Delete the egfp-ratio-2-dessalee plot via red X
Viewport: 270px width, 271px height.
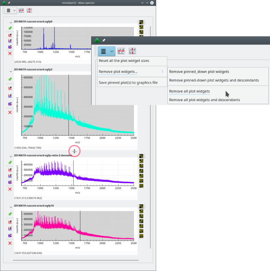(10, 189)
